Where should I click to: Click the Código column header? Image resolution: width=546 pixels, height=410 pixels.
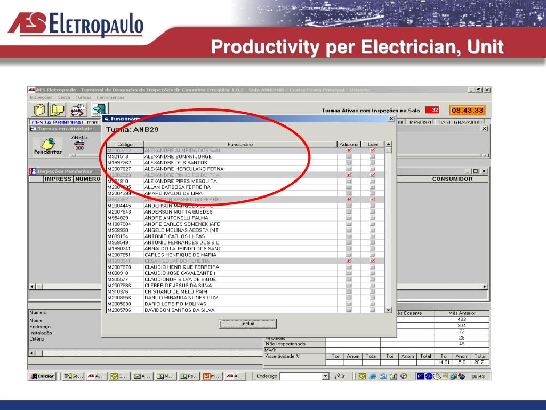pos(125,144)
